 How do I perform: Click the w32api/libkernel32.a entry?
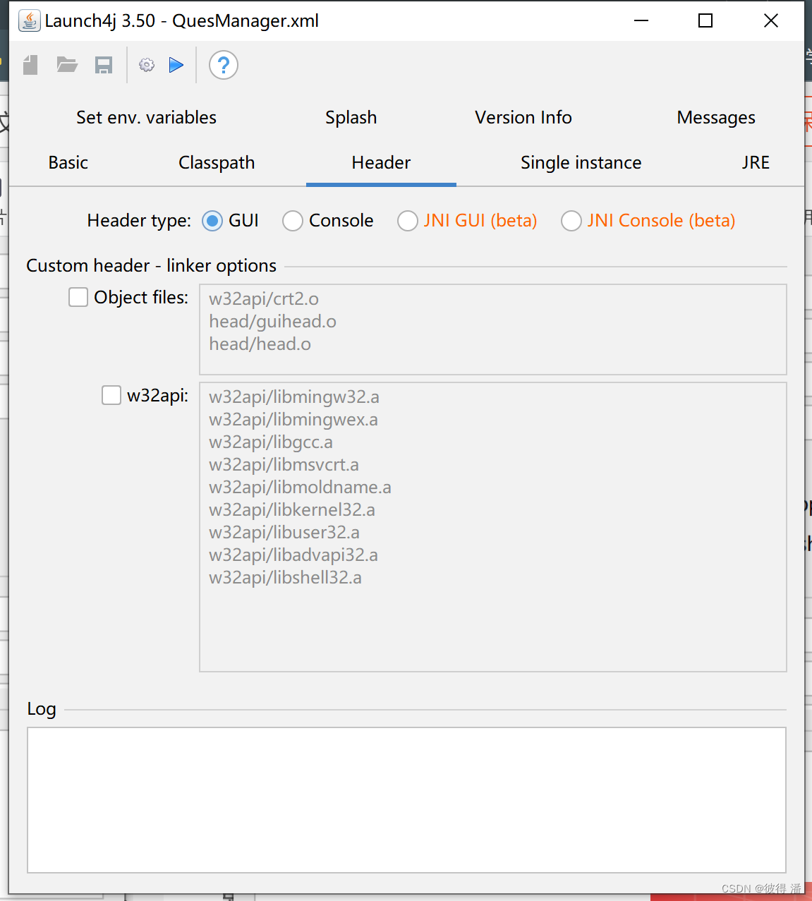pyautogui.click(x=292, y=509)
